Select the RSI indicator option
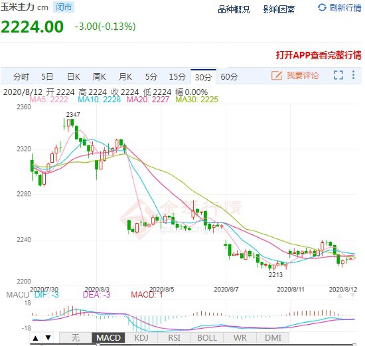Viewport: 365px width, 346px height. coord(174,338)
